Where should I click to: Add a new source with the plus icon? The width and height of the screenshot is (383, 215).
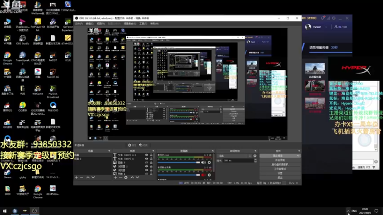(115, 177)
